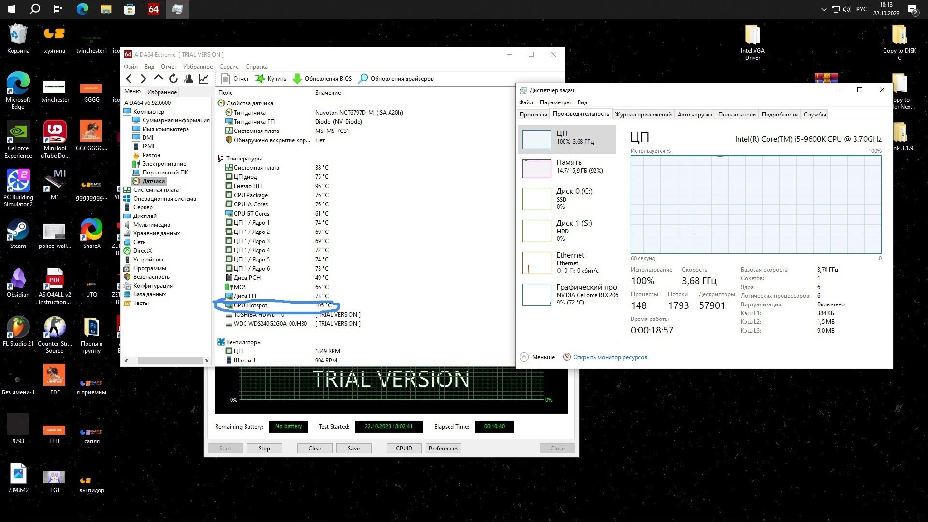Screen dimensions: 928x522
Task: Open Параметры menu in Task Manager
Action: click(555, 102)
